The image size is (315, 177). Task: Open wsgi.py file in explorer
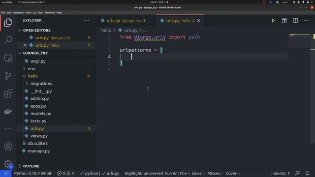pos(38,61)
